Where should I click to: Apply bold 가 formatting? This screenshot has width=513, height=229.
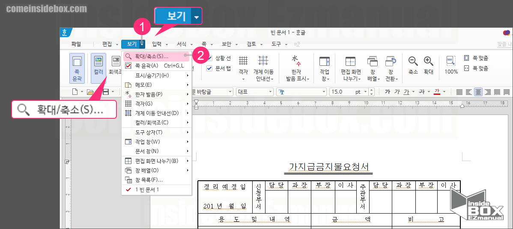point(388,92)
